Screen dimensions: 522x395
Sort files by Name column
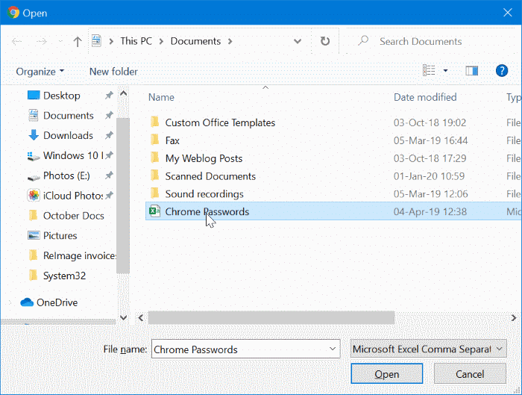[161, 97]
